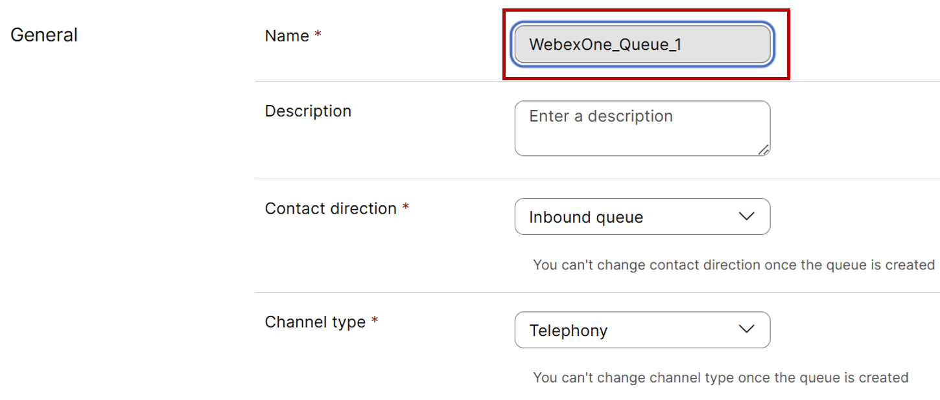Click the Description box resize handle
This screenshot has width=940, height=400.
[x=764, y=150]
